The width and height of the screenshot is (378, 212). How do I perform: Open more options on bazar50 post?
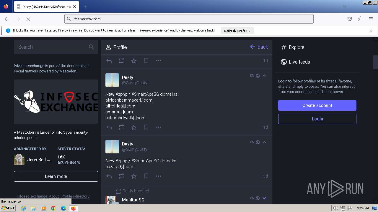click(x=159, y=176)
